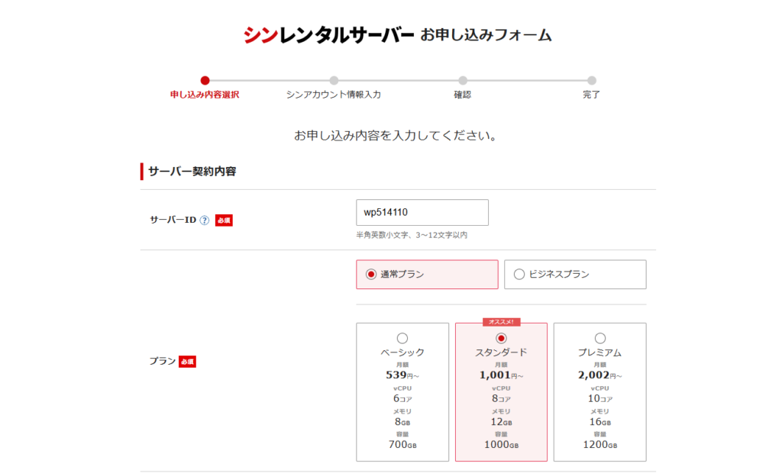Viewport: 782px width, 473px height.
Task: Click the オススメ! badge above スタンダード
Action: point(501,322)
